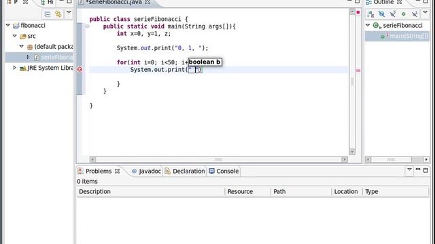Click the default package icon
The image size is (435, 244).
click(x=30, y=47)
